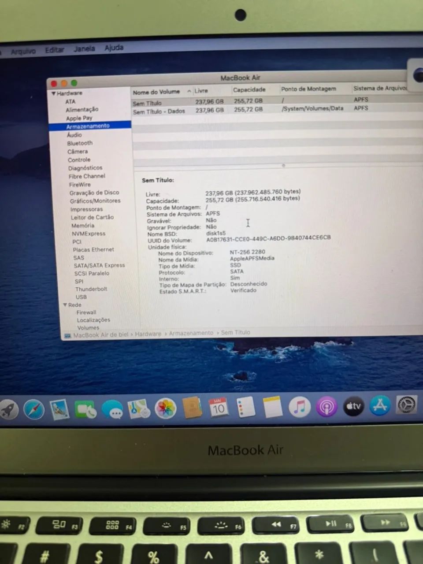Click Ponto de Montagem column header
This screenshot has height=564, width=423.
(308, 89)
